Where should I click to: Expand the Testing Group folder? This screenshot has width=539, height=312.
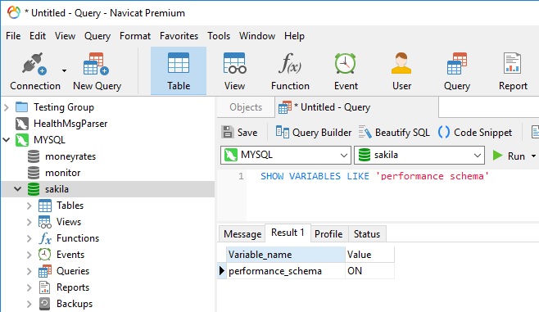click(7, 107)
